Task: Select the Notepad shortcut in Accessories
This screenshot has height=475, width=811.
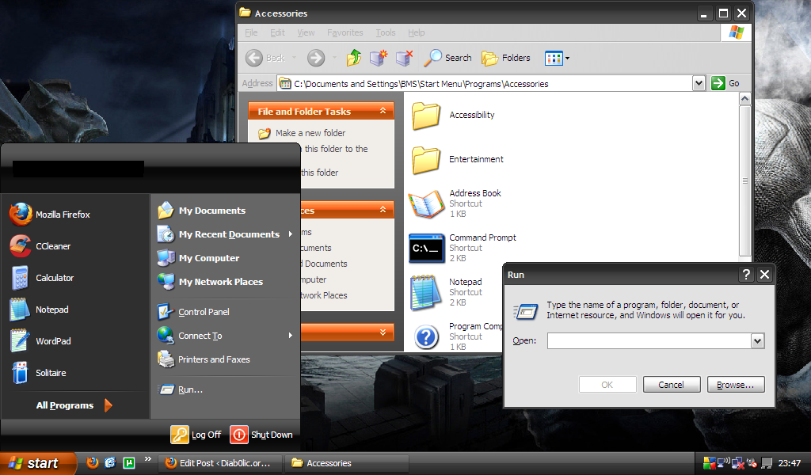Action: [x=446, y=292]
